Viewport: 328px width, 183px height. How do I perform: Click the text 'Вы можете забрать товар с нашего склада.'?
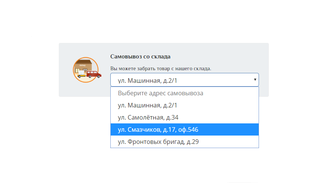coord(160,69)
